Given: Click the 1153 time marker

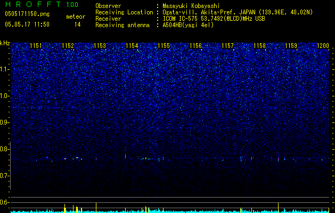Looking at the screenshot, I should (100, 45).
